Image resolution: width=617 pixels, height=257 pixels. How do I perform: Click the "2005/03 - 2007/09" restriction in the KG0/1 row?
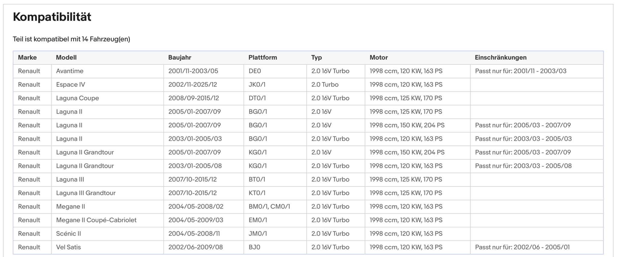523,152
